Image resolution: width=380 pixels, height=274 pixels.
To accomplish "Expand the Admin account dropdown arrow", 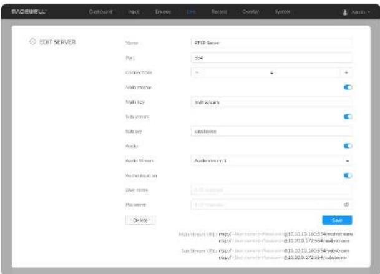I will click(369, 12).
